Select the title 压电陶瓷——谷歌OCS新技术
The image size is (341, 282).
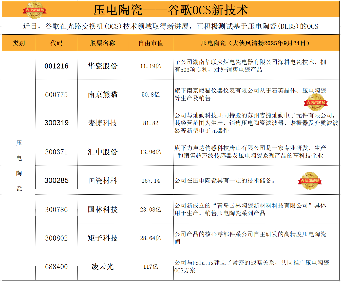pos(170,10)
